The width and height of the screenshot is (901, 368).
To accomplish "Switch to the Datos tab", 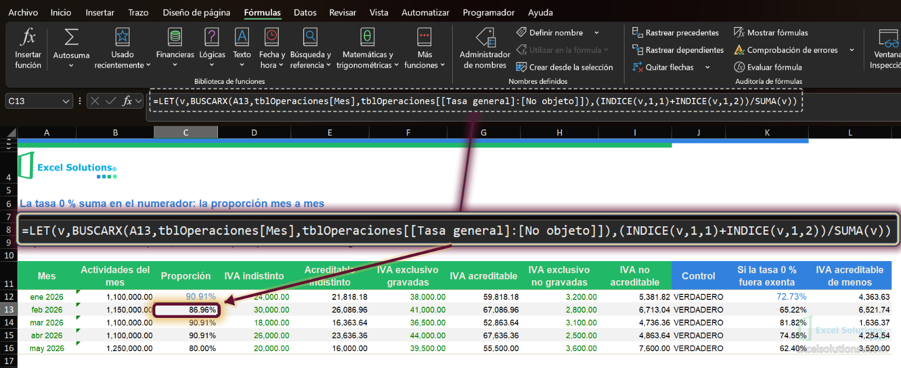I will 305,12.
